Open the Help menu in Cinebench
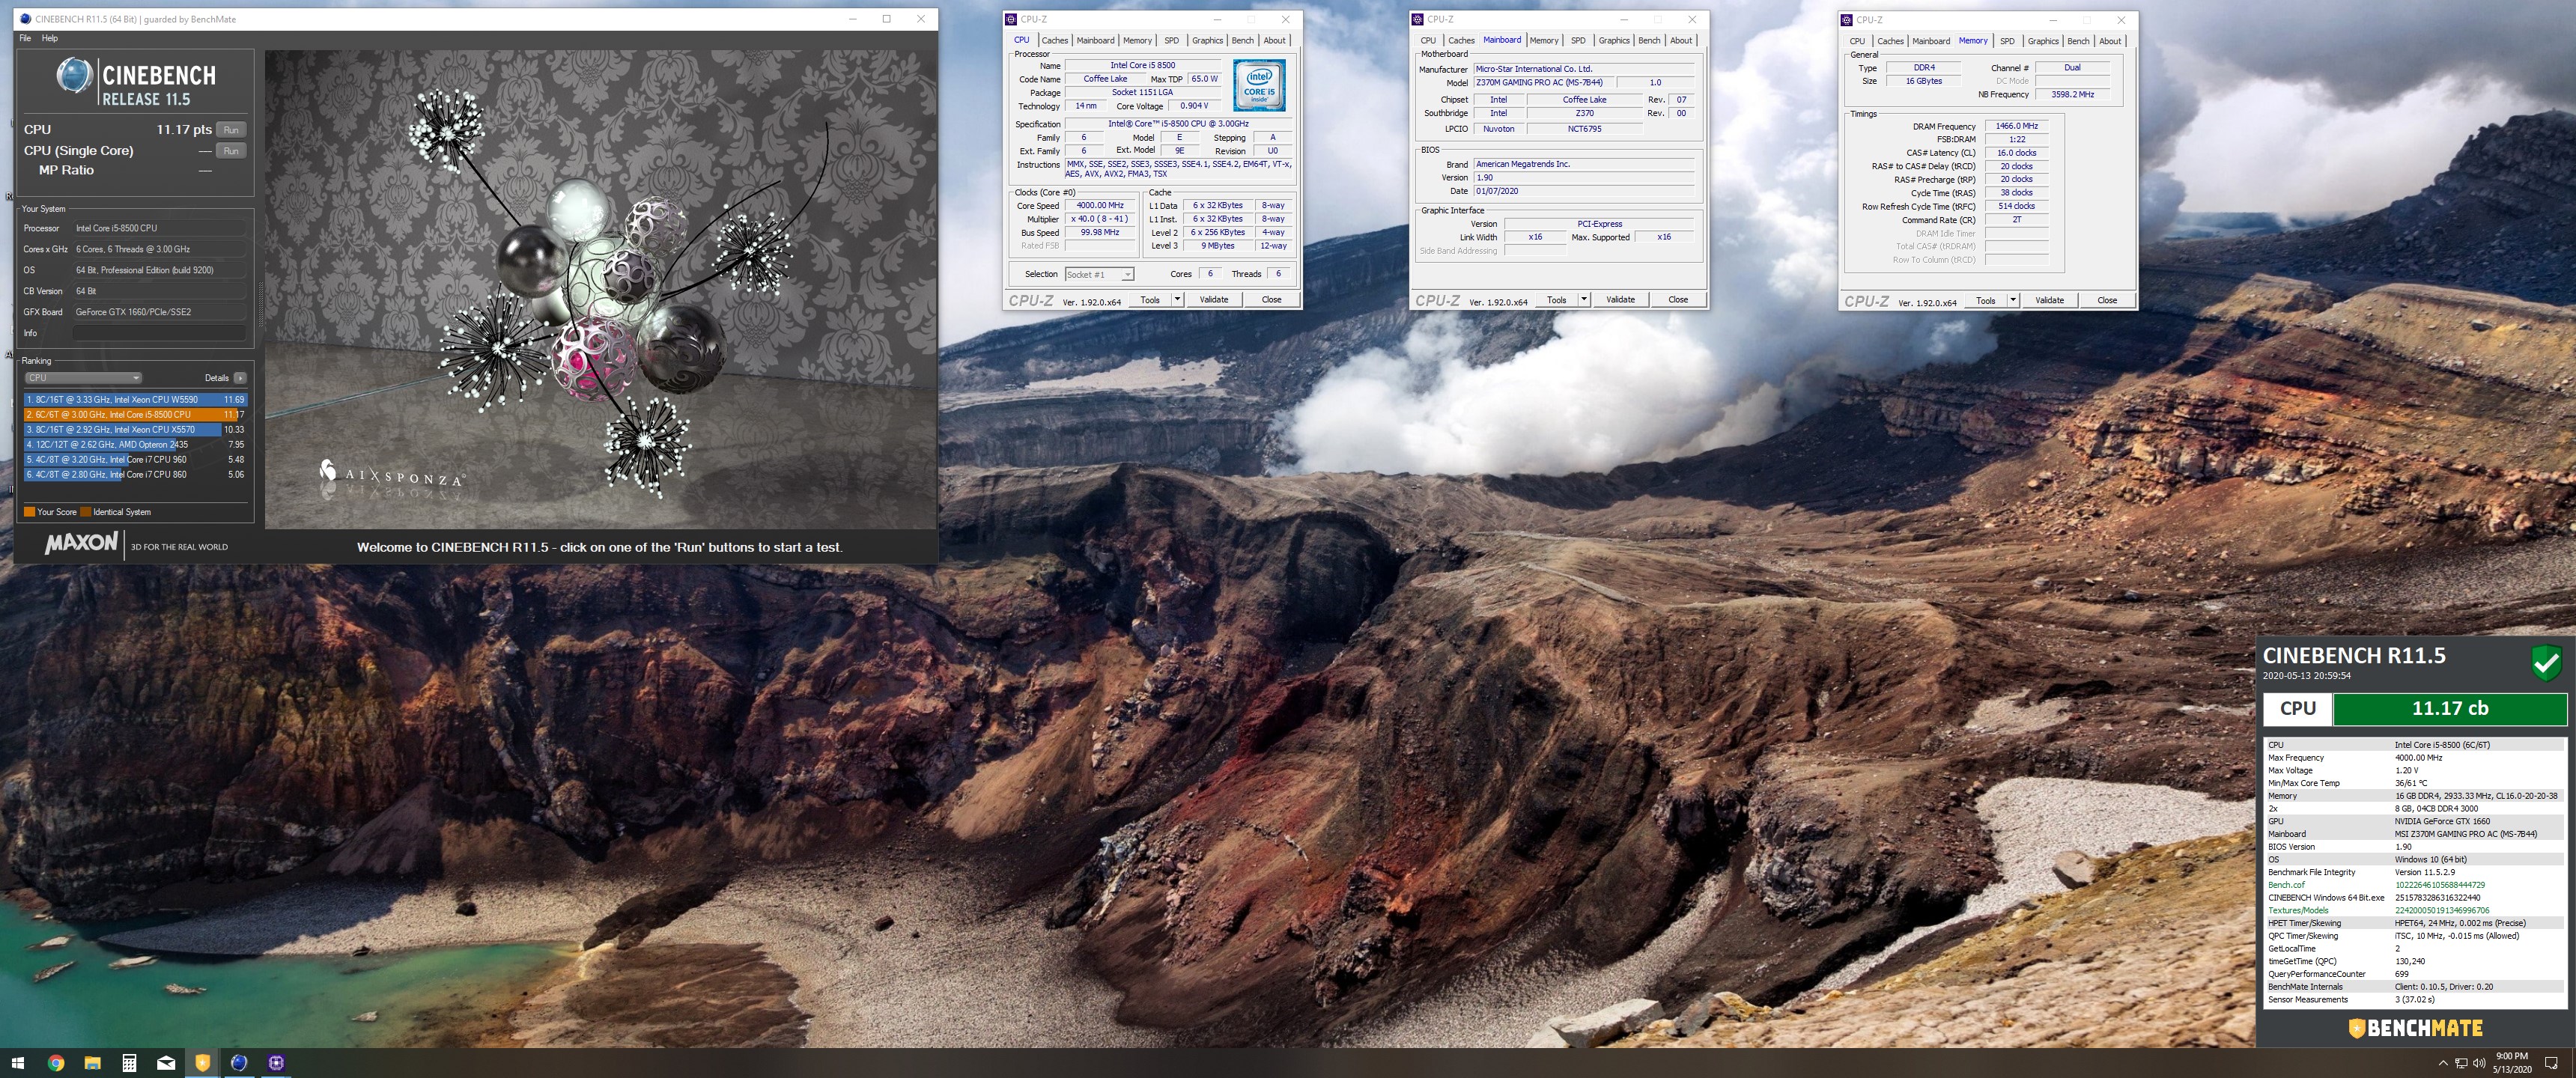Viewport: 2576px width, 1078px height. (50, 38)
